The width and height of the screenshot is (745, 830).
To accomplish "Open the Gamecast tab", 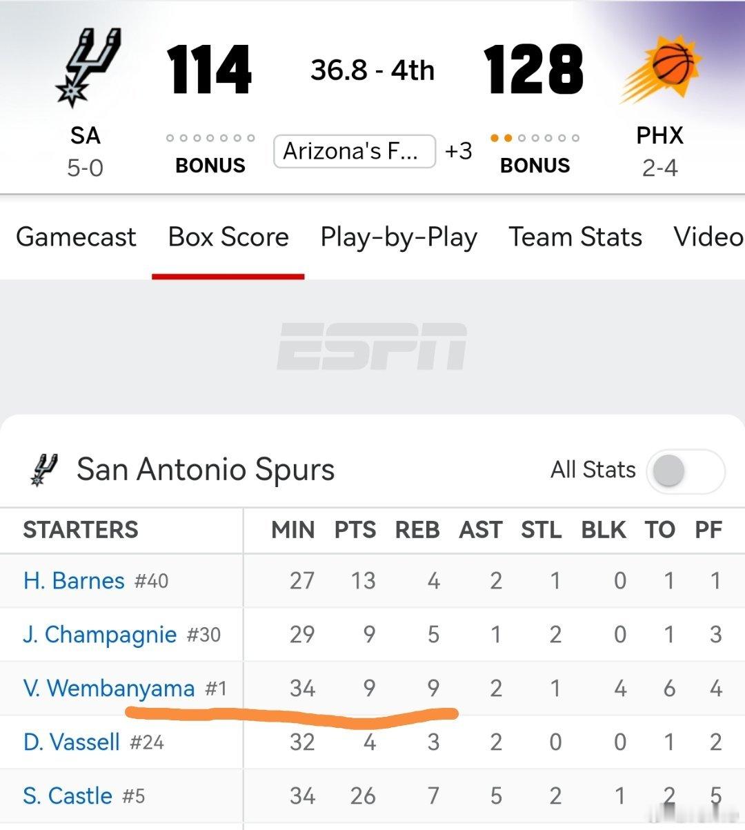I will 76,237.
